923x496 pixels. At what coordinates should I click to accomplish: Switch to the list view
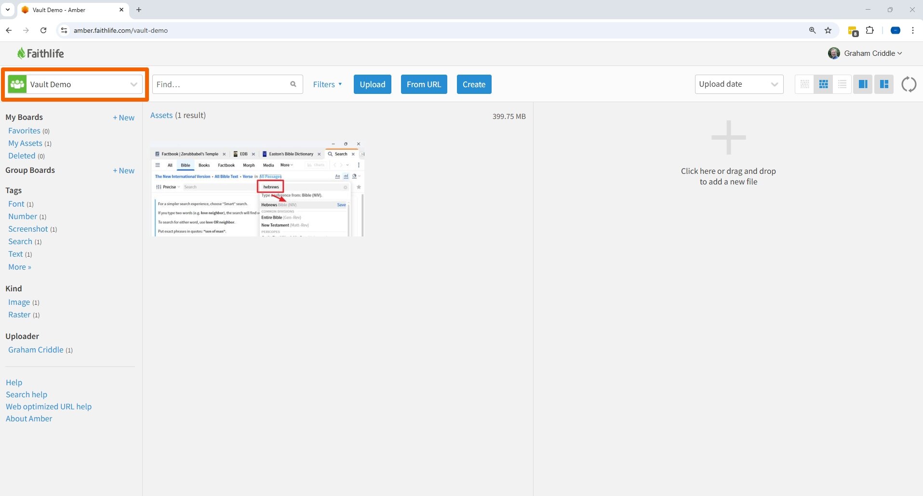(x=842, y=84)
